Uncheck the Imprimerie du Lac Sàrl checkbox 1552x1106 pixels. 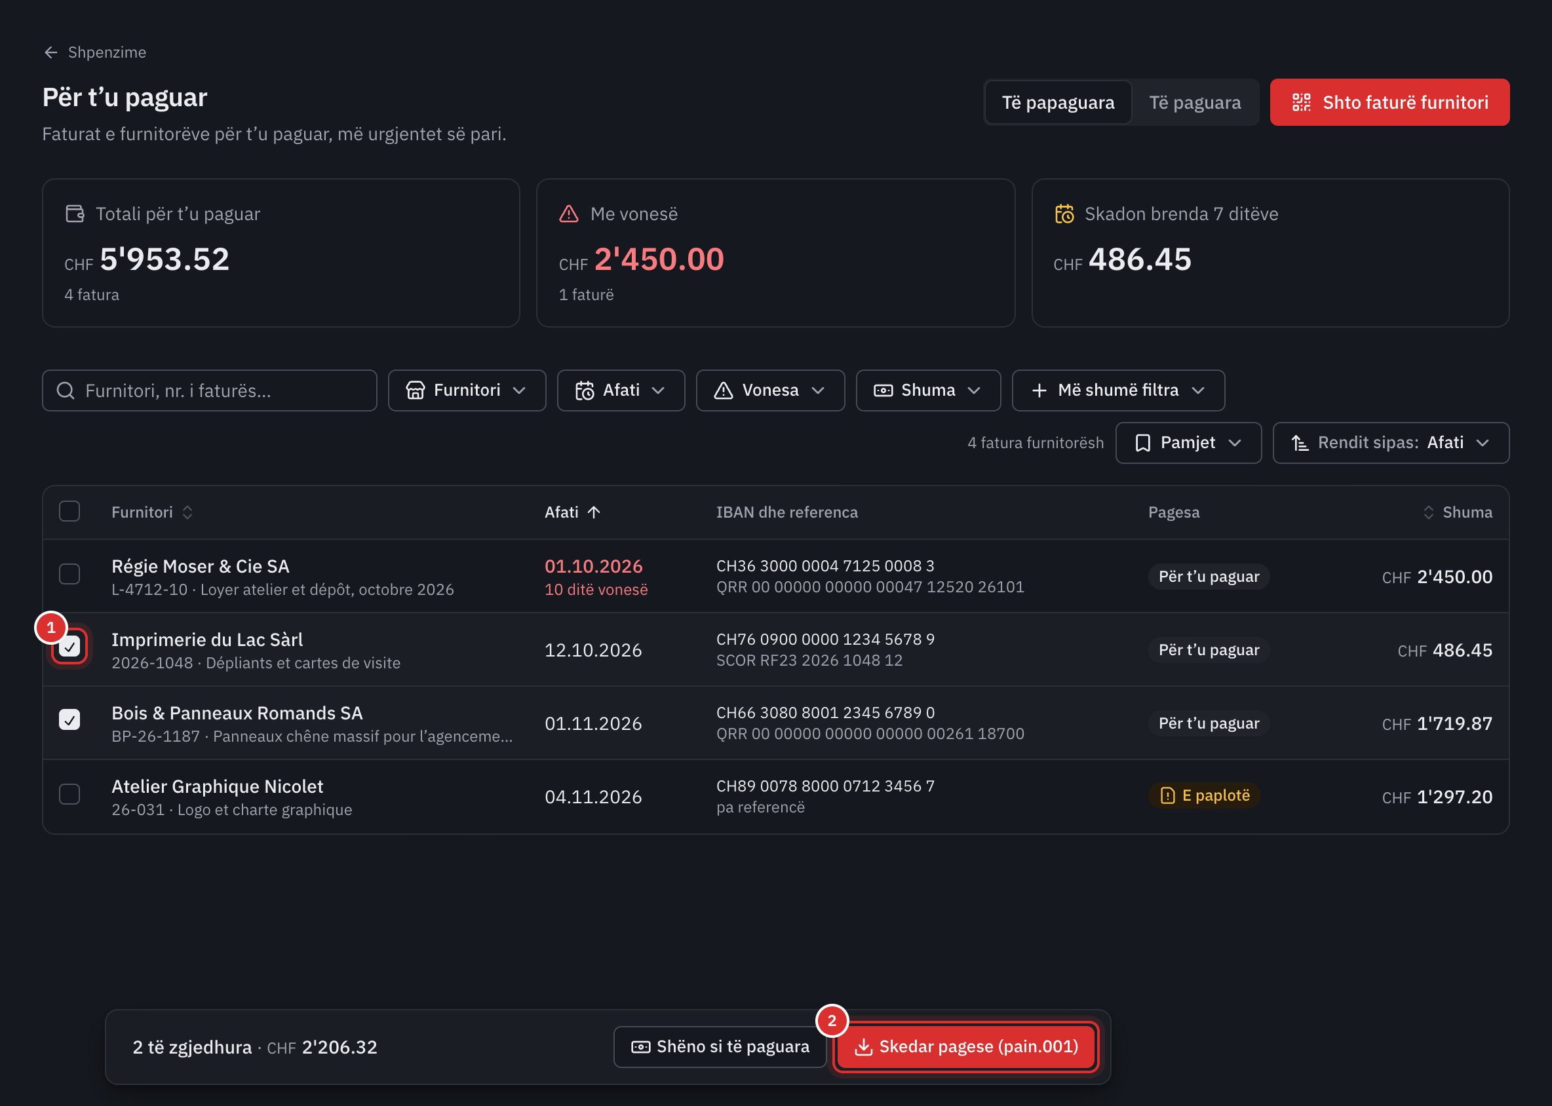(x=69, y=646)
